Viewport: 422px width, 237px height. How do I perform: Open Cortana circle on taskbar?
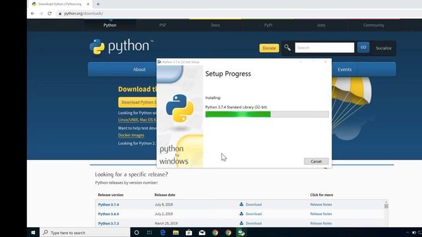(136, 232)
